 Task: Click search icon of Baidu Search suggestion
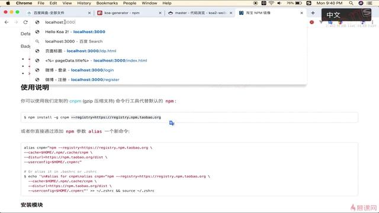37,41
